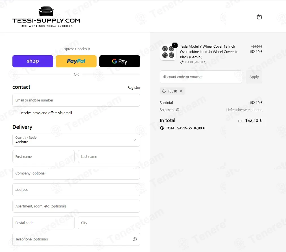This screenshot has width=286, height=252.
Task: Open the shopping bag cart icon
Action: click(x=259, y=17)
